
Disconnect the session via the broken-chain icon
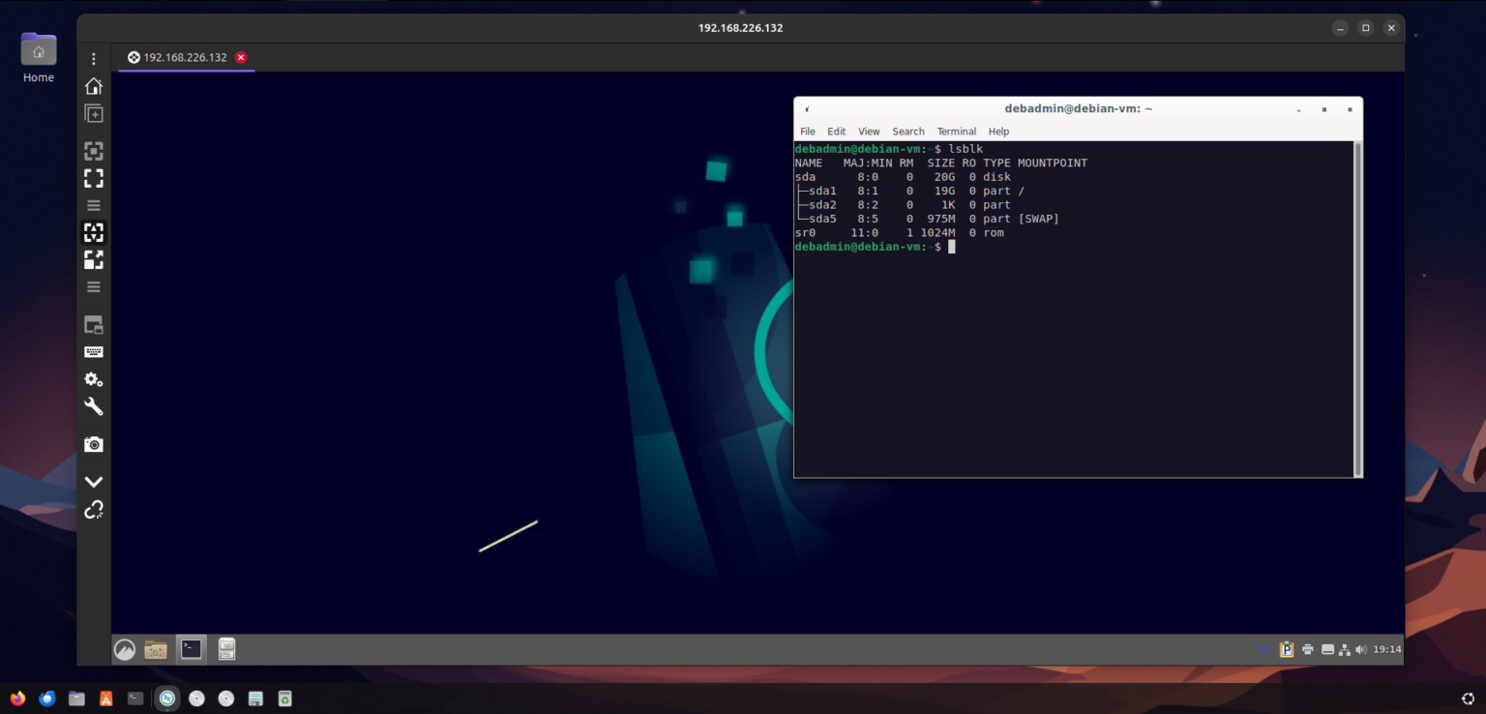click(93, 510)
